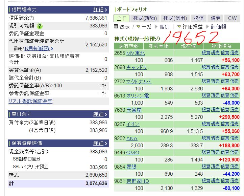This screenshot has width=244, height=196.
Task: Click 信売 for イオン
Action: pos(234,124)
